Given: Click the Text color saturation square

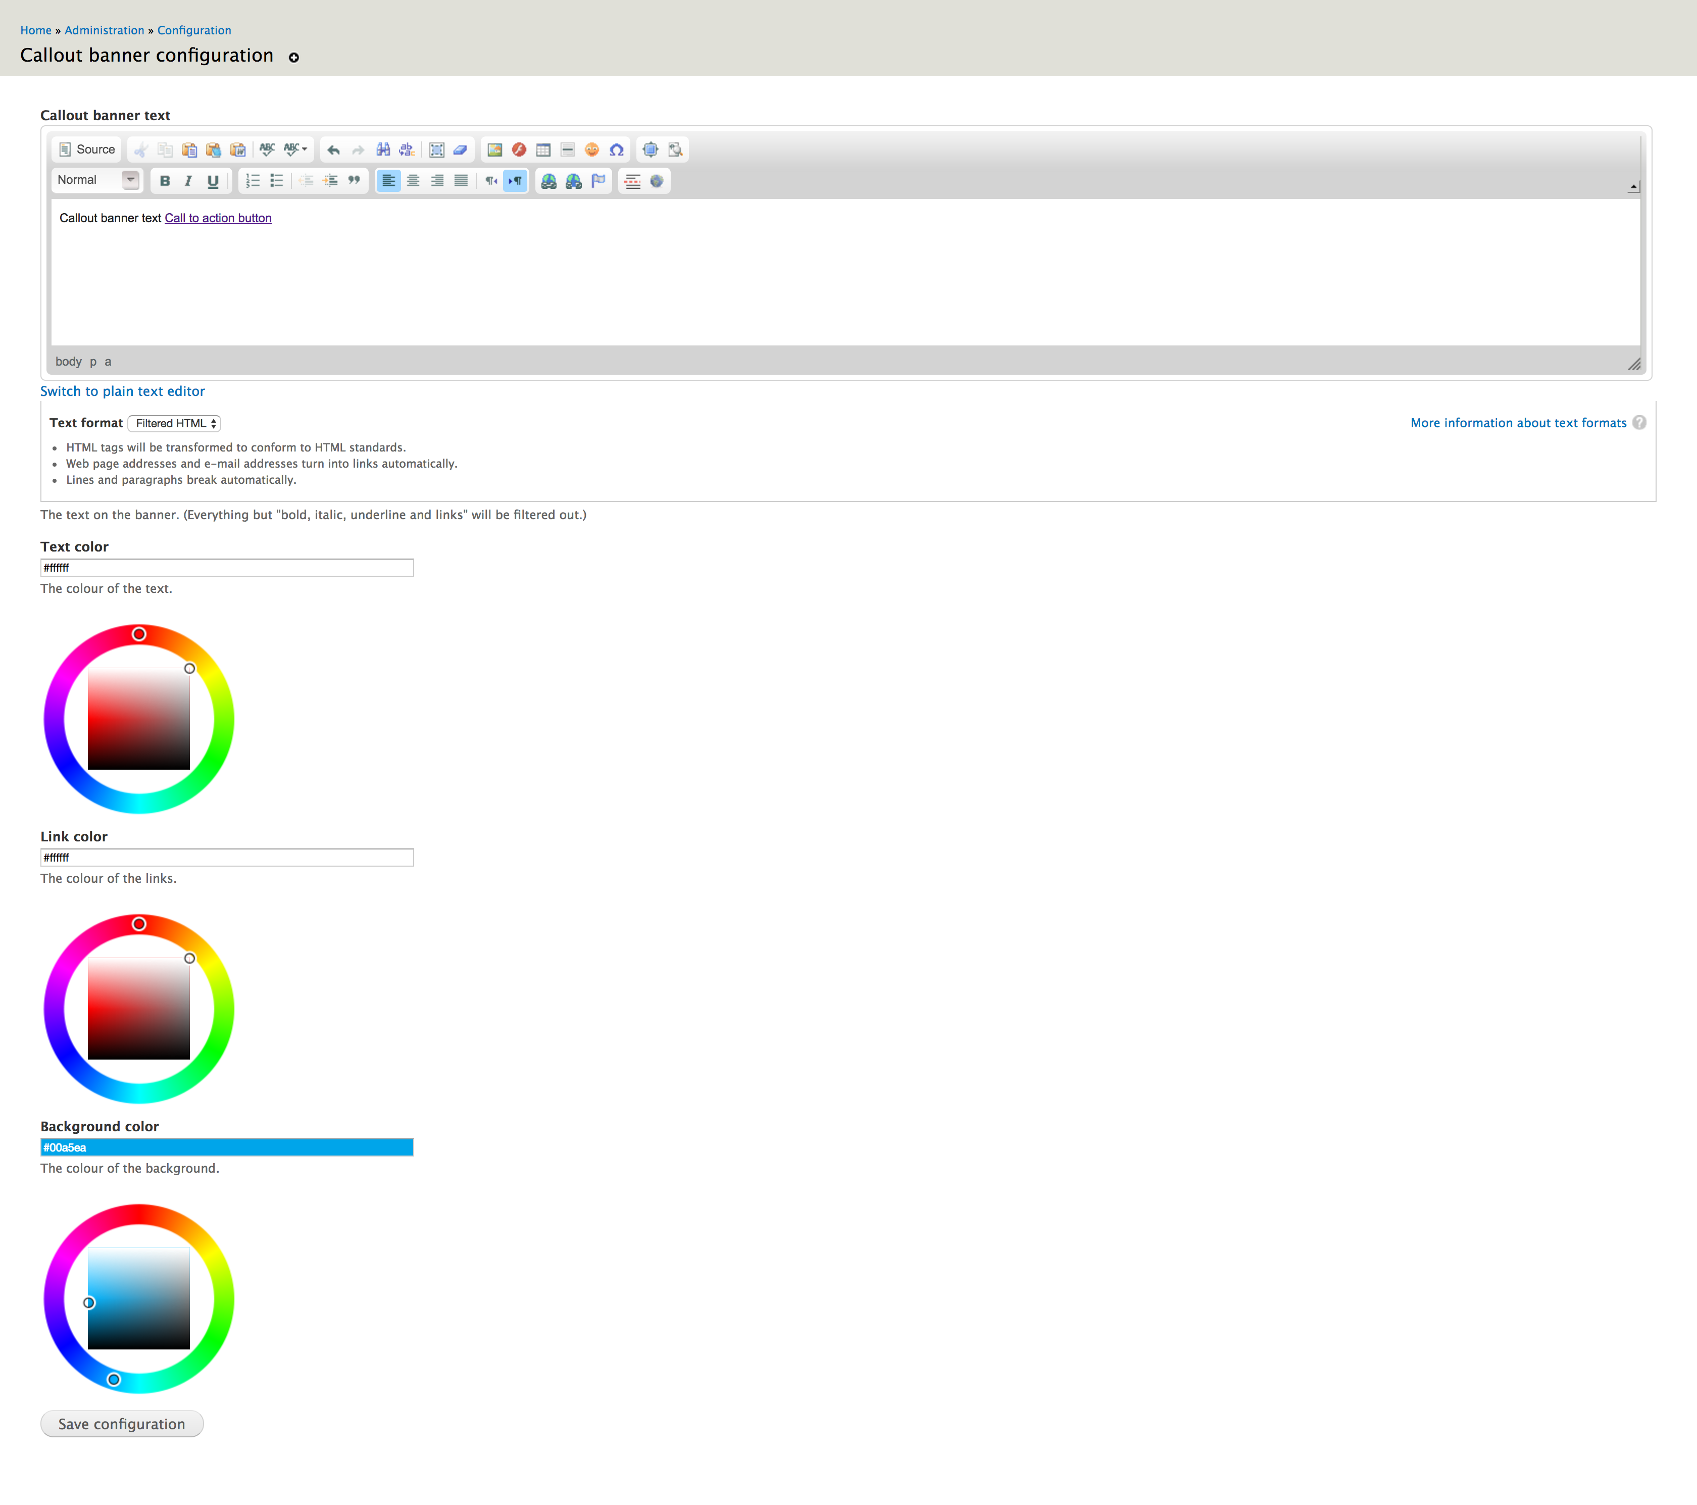Looking at the screenshot, I should pyautogui.click(x=139, y=719).
